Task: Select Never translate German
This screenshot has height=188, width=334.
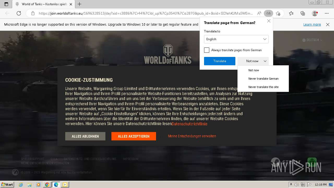Action: (263, 79)
